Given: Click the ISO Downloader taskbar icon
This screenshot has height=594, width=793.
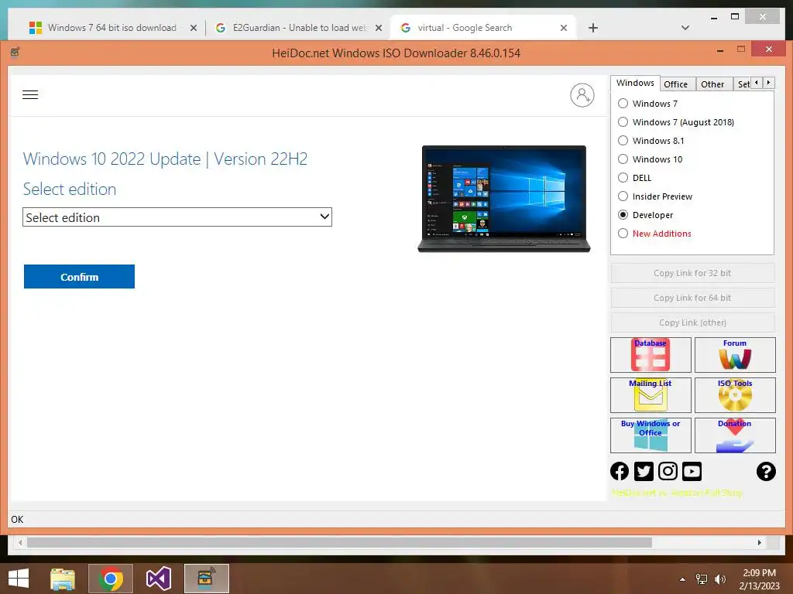Looking at the screenshot, I should pyautogui.click(x=206, y=579).
